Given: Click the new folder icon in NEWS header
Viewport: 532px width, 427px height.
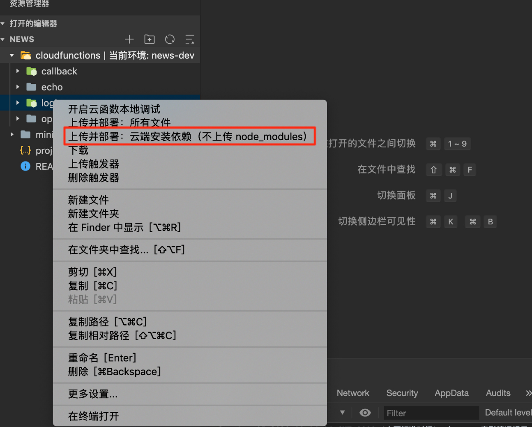Looking at the screenshot, I should pyautogui.click(x=150, y=39).
